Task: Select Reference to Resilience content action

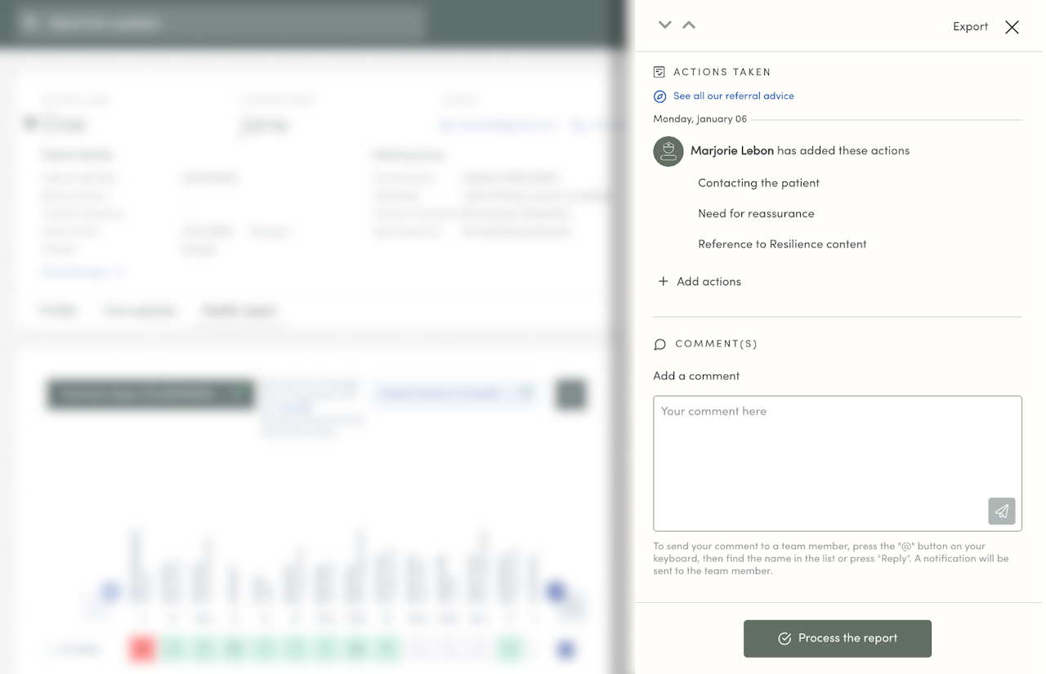Action: pos(782,244)
